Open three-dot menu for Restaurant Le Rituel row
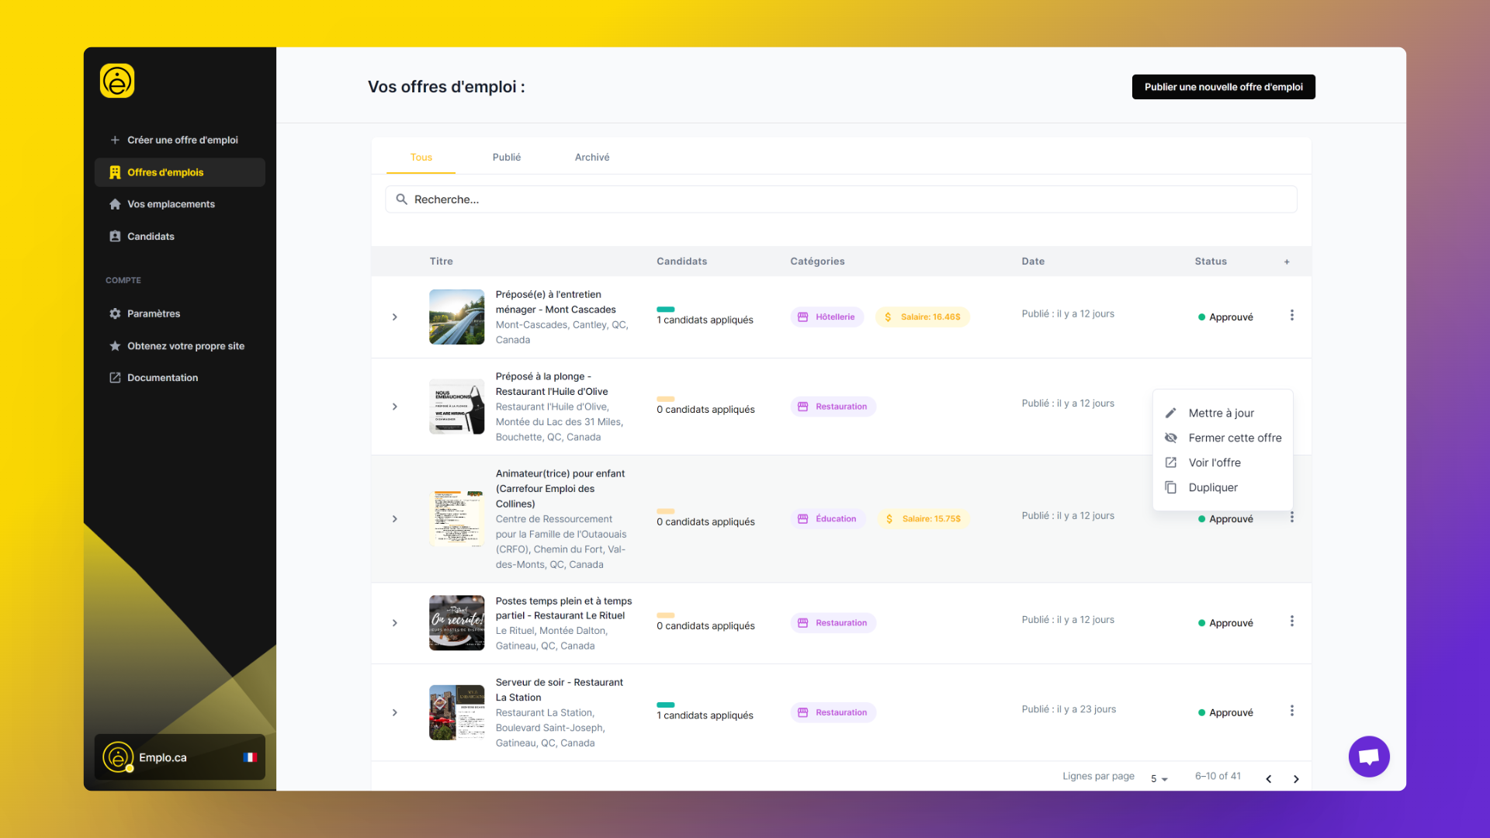 coord(1292,622)
